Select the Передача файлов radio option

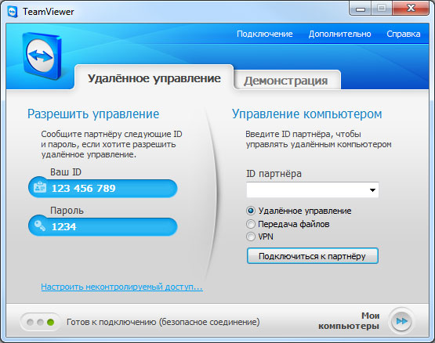point(251,224)
